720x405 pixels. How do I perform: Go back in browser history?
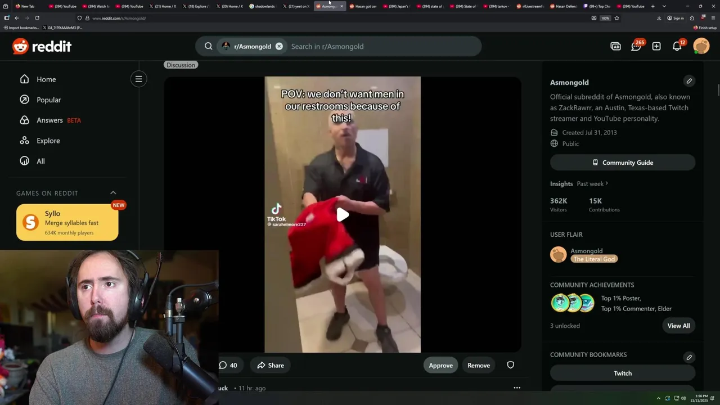click(16, 18)
